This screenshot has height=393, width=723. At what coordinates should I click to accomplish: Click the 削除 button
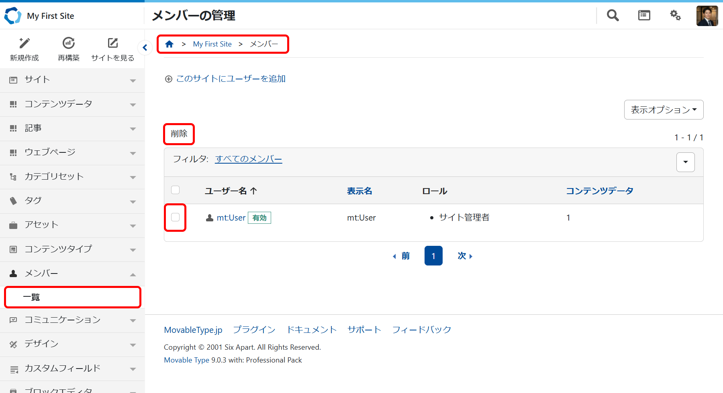[x=179, y=134]
